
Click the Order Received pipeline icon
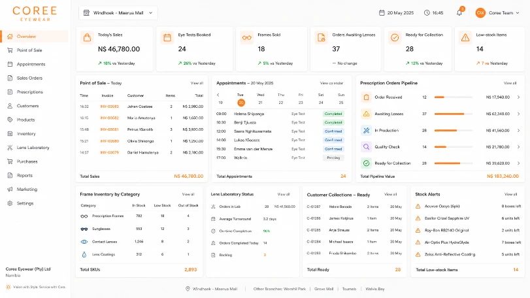coord(366,97)
